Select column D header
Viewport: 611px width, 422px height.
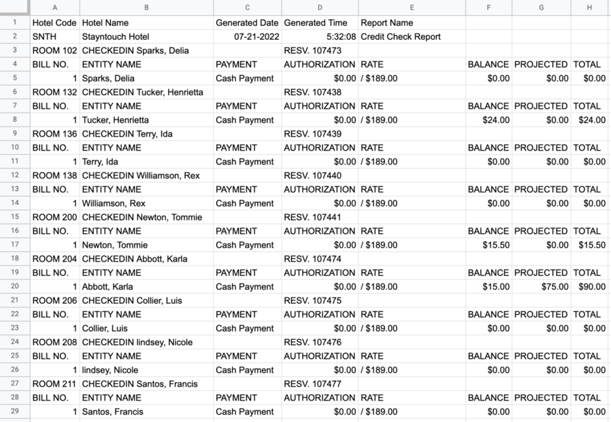(x=320, y=7)
